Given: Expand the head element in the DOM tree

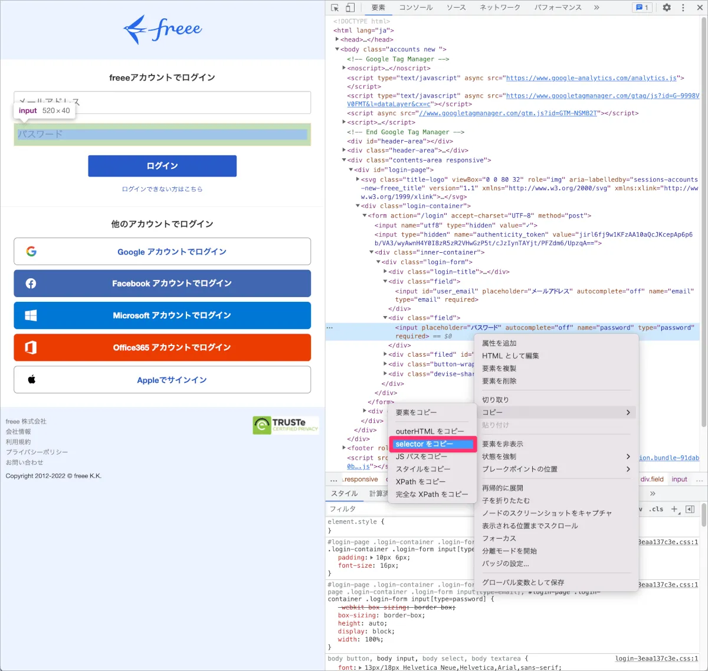Looking at the screenshot, I should tap(337, 40).
